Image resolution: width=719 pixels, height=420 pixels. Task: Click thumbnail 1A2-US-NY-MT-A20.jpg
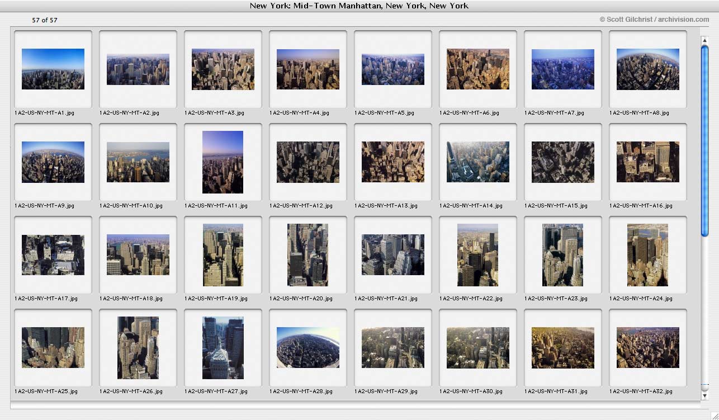tap(308, 255)
